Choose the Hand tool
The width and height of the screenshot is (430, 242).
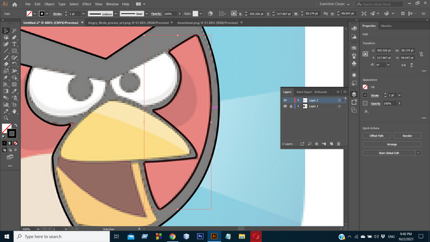(x=14, y=112)
